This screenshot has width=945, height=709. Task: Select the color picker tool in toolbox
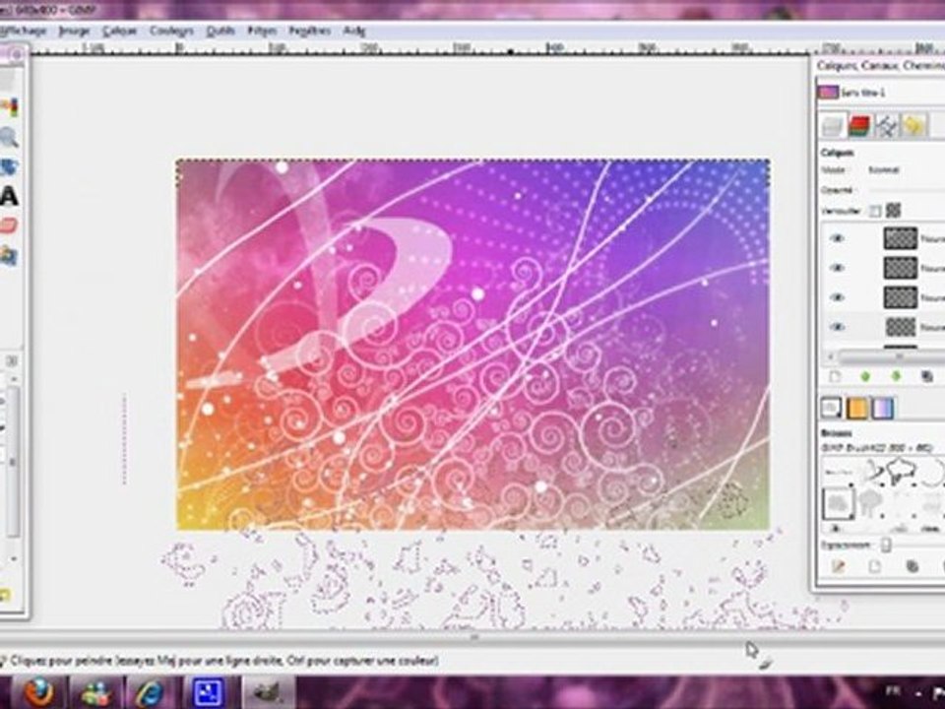pyautogui.click(x=9, y=108)
